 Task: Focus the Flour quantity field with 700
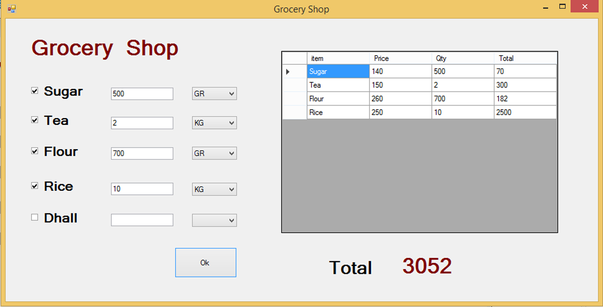point(142,153)
